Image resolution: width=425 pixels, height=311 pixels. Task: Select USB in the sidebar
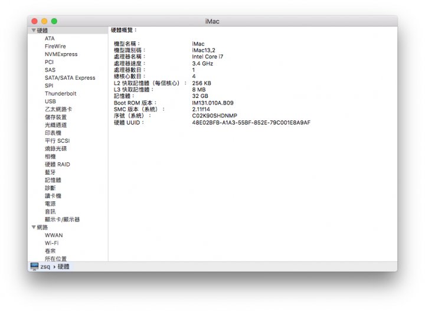(50, 102)
